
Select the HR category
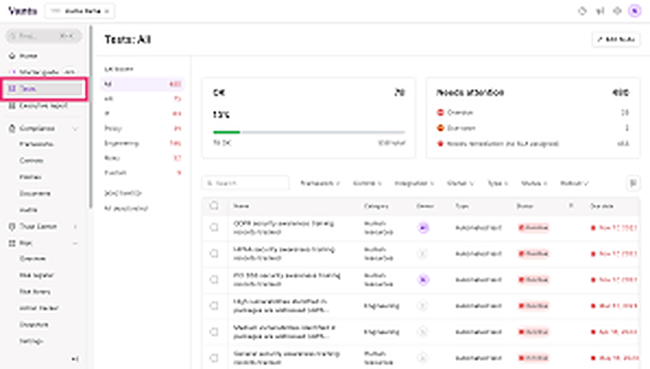tap(143, 99)
